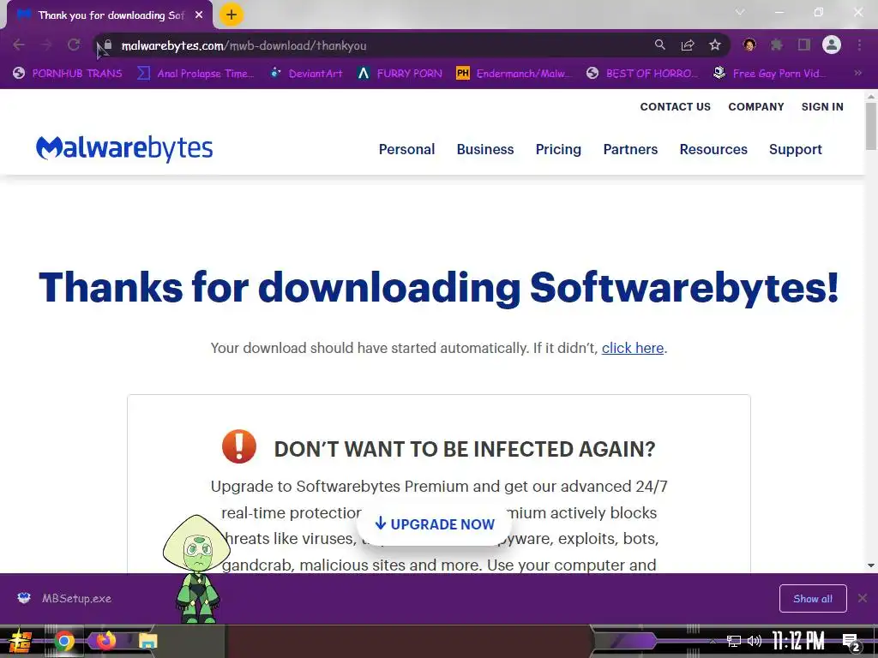This screenshot has height=658, width=878.
Task: Click Show all downloads button
Action: coord(813,599)
